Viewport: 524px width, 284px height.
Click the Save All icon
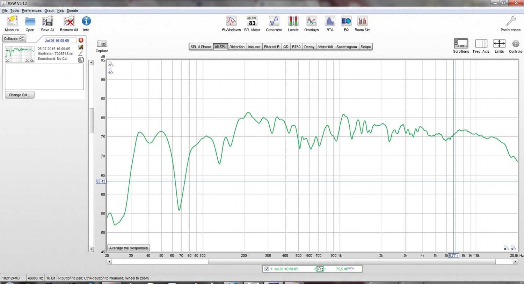48,22
